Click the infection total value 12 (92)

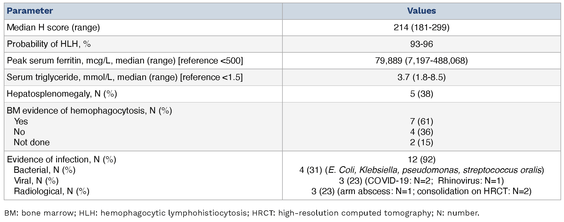click(x=421, y=160)
